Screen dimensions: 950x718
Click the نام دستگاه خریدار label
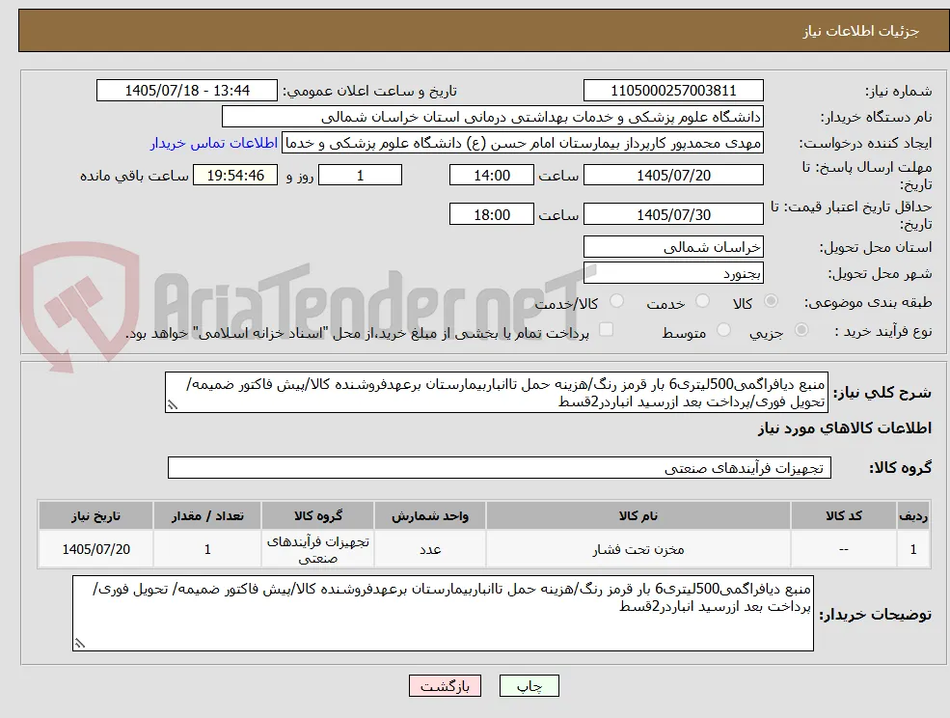876,117
